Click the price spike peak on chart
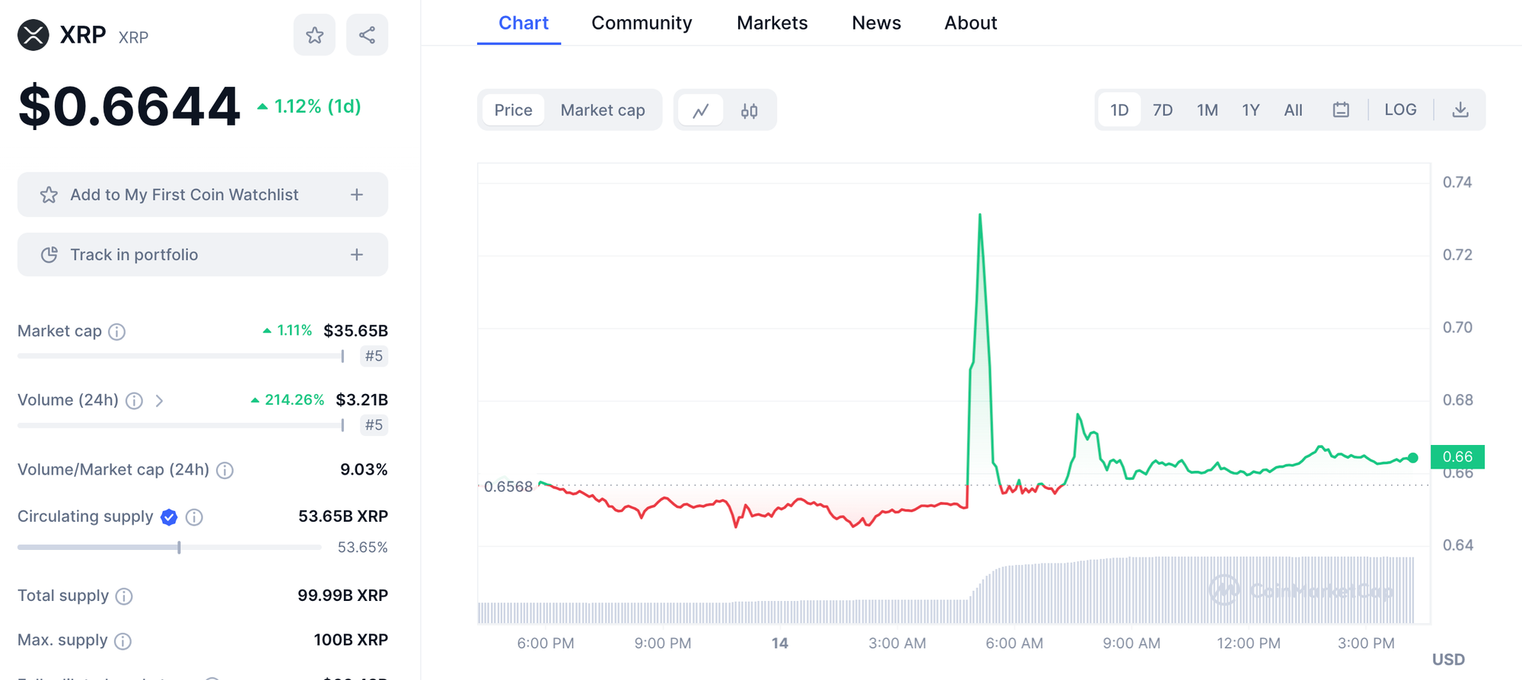The image size is (1522, 680). click(x=979, y=215)
